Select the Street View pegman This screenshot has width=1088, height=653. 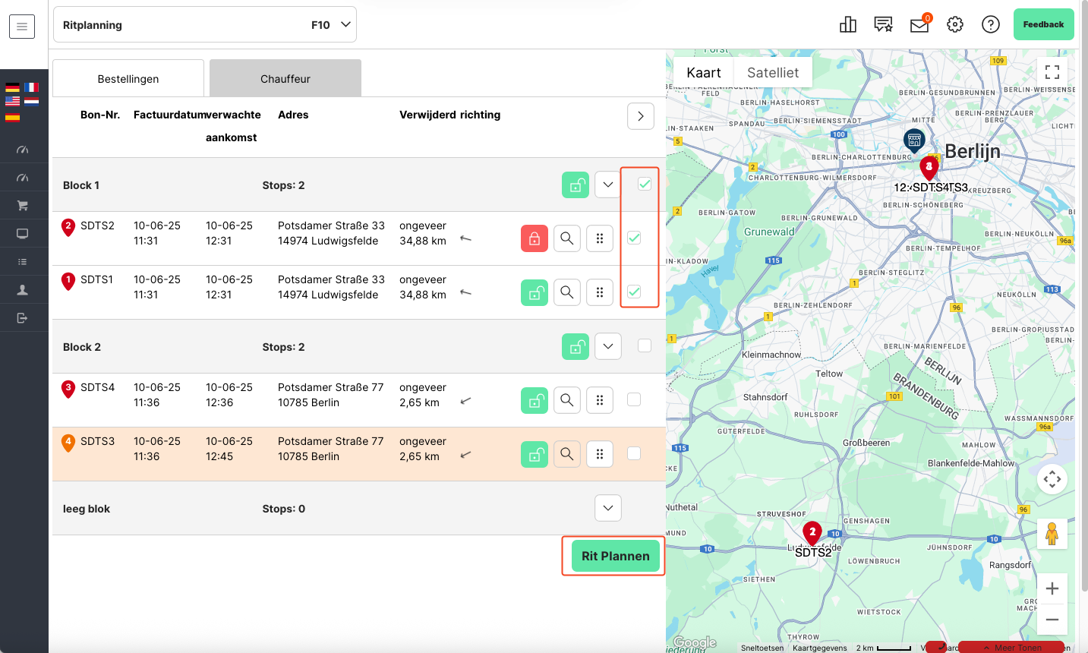pos(1052,534)
